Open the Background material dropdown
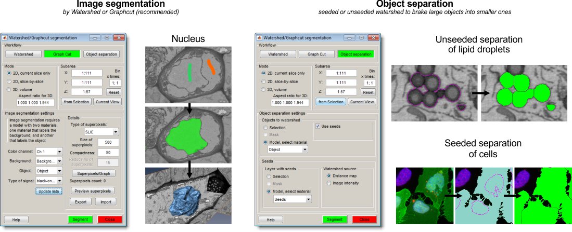This screenshot has width=572, height=232. pyautogui.click(x=48, y=161)
